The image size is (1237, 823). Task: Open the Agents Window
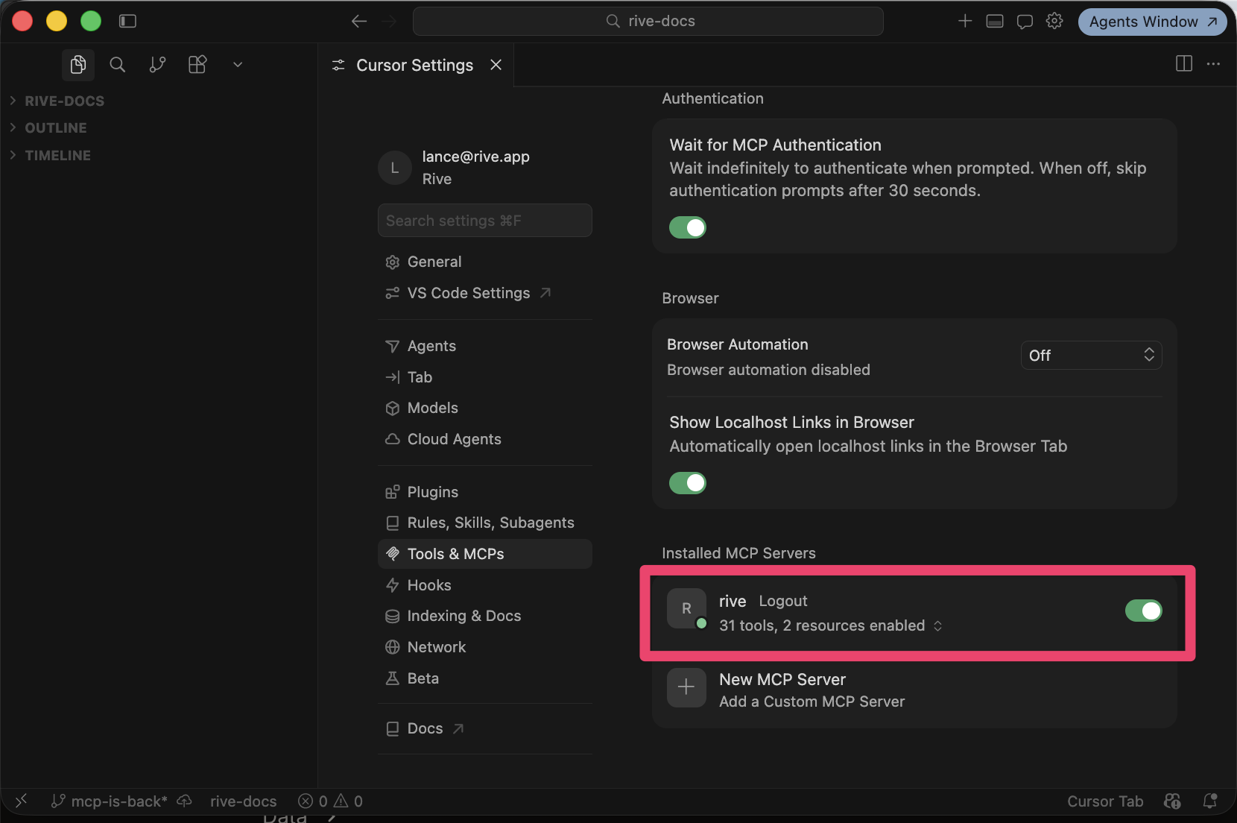pos(1152,22)
